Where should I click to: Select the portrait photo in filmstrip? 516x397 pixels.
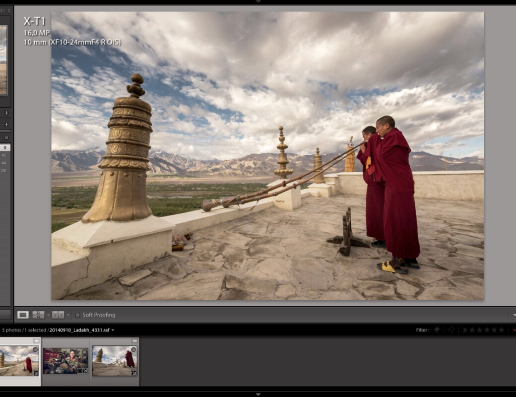65,361
